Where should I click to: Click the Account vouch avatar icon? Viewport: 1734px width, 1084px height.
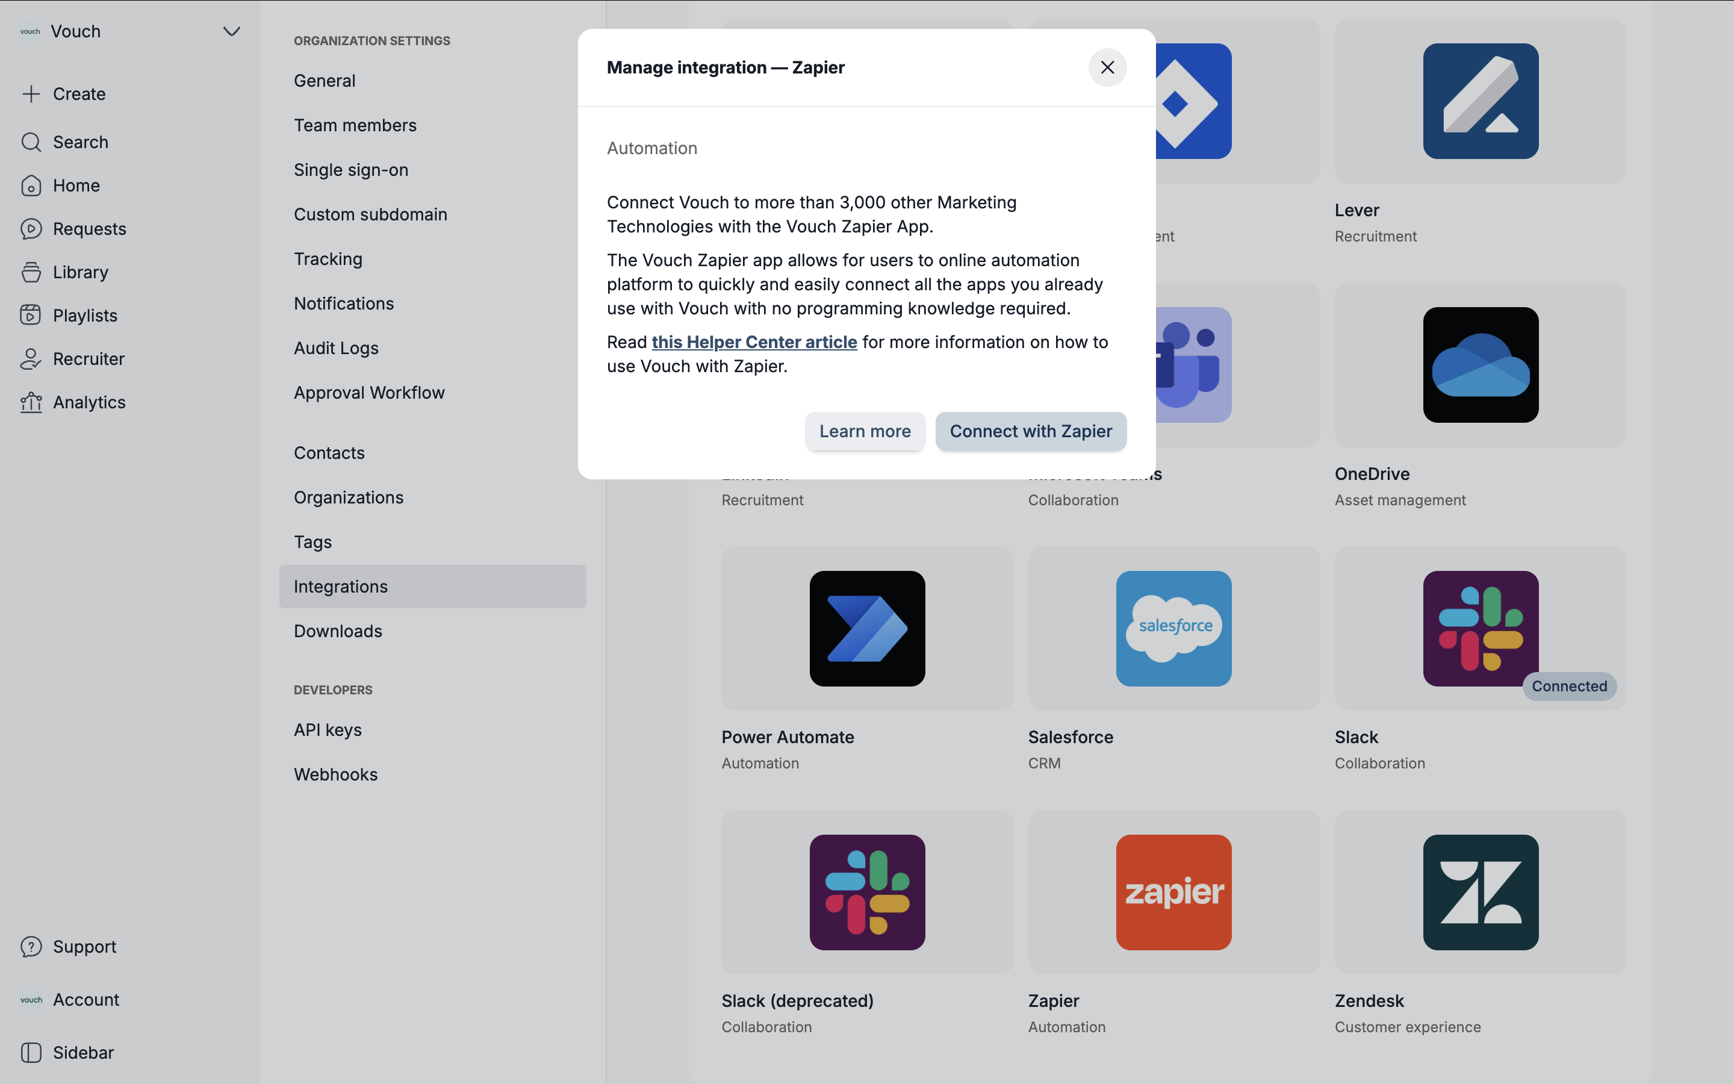[31, 1000]
